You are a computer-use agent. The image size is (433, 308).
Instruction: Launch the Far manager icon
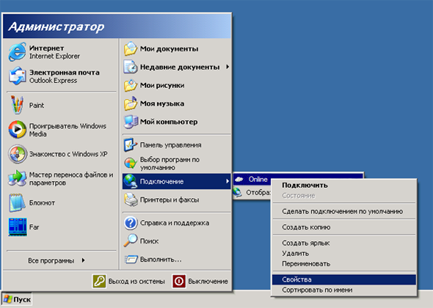coord(18,227)
